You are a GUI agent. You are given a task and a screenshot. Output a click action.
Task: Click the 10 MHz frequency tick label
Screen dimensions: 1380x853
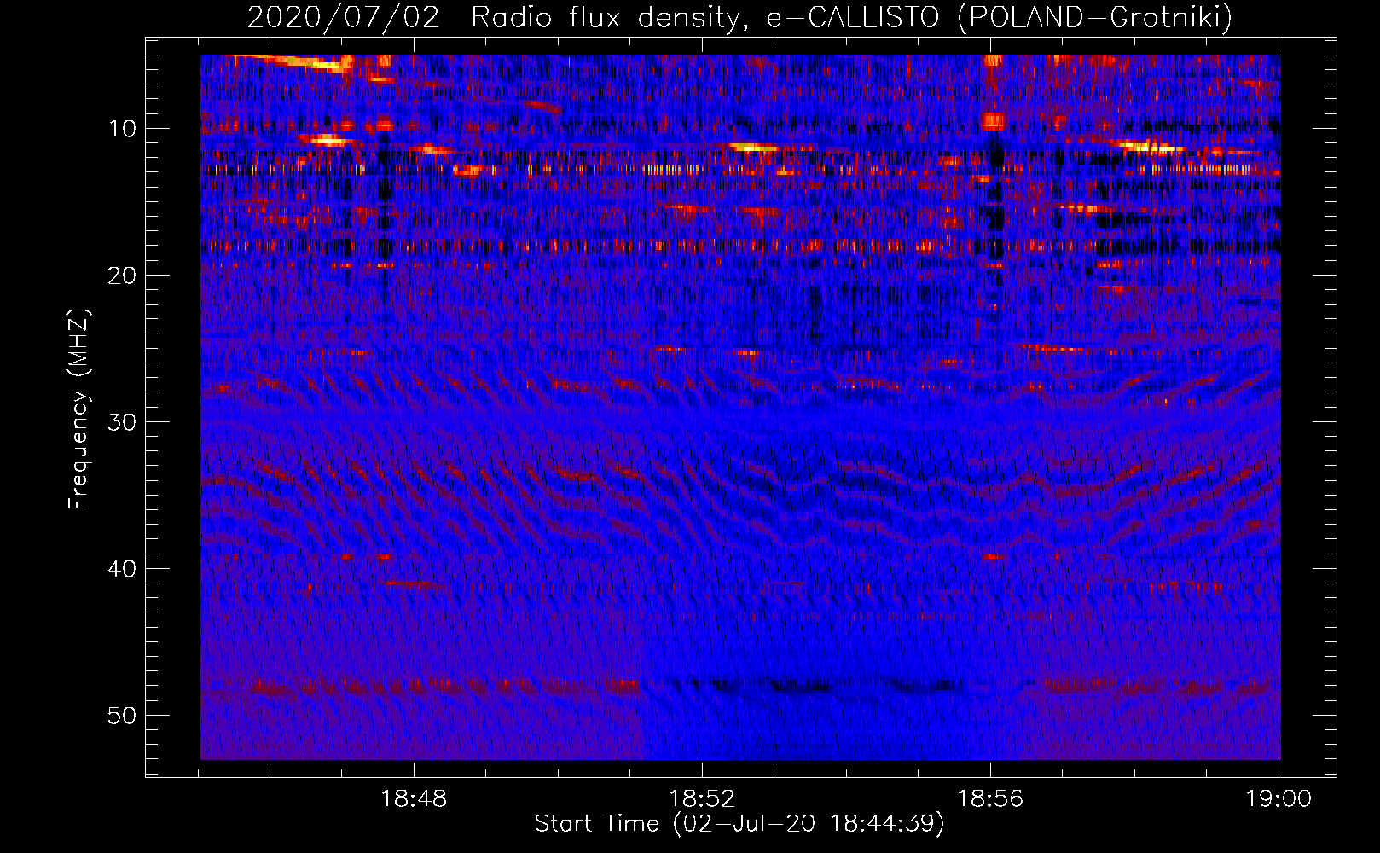point(123,129)
